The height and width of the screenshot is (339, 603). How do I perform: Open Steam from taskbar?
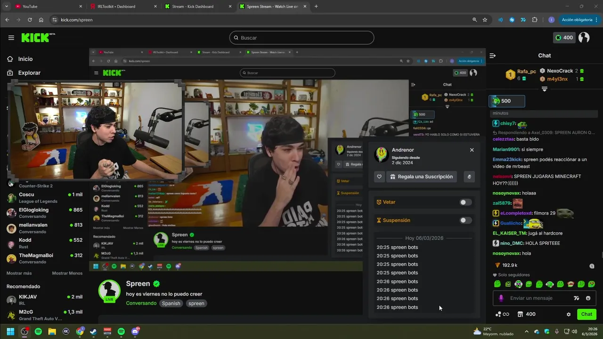[x=93, y=331]
